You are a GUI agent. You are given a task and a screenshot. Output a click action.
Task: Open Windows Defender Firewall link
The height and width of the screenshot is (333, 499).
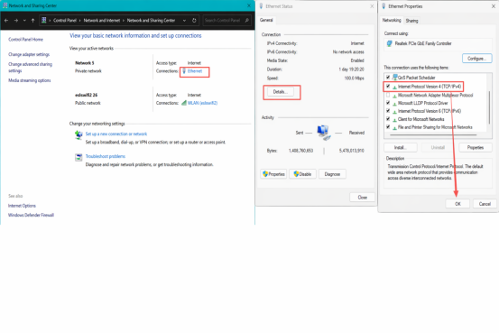pyautogui.click(x=31, y=215)
